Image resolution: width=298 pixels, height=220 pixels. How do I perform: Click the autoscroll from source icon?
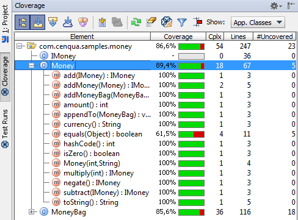[x=53, y=22]
